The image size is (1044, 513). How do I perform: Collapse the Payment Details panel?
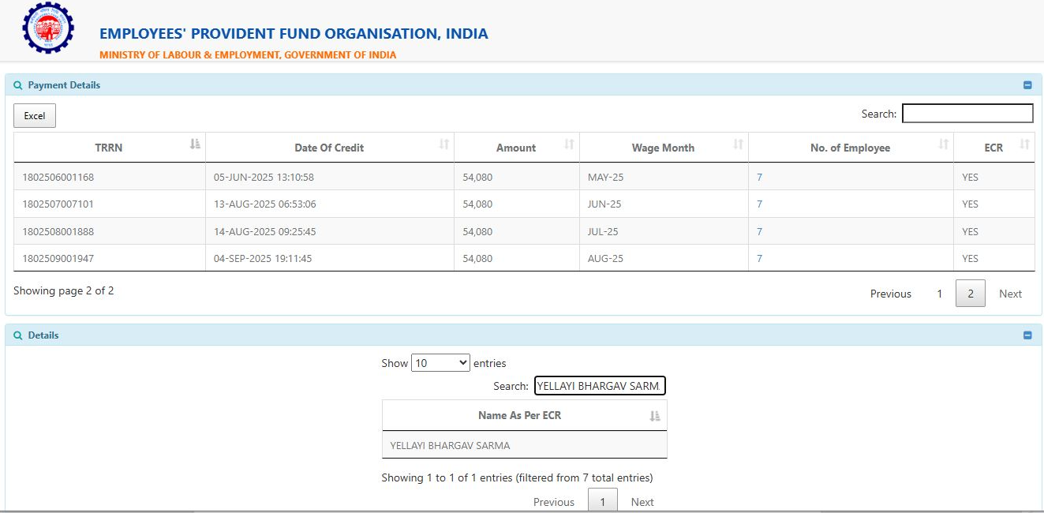tap(1027, 85)
